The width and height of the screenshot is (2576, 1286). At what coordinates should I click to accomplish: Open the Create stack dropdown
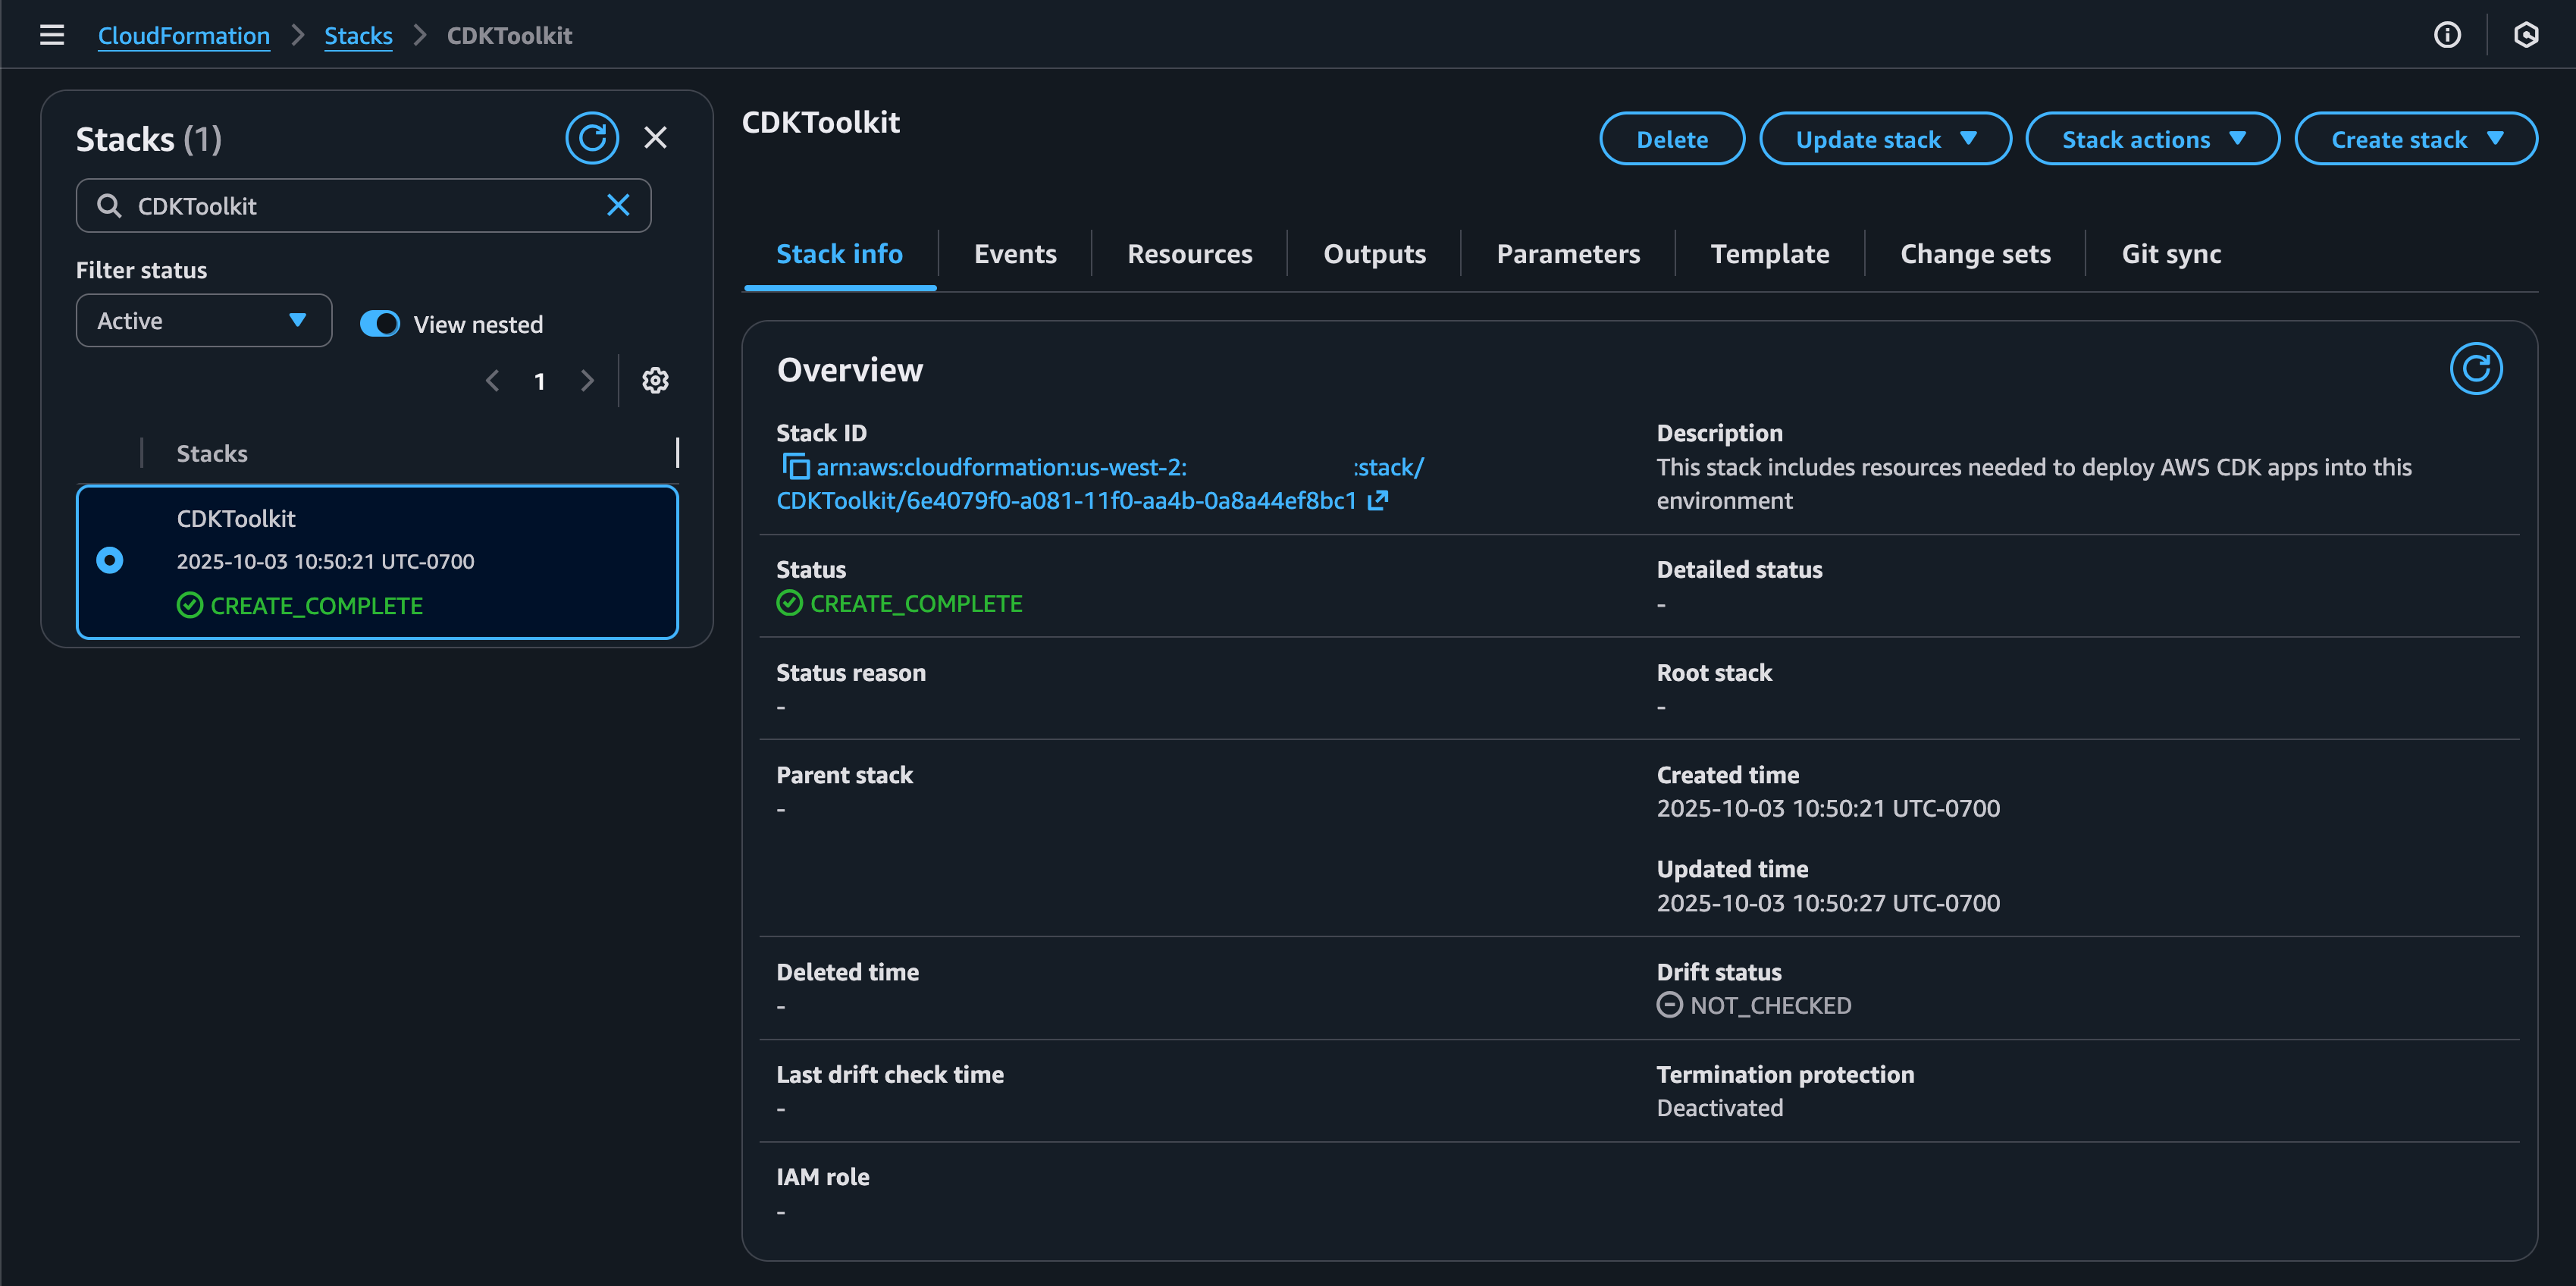coord(2415,138)
